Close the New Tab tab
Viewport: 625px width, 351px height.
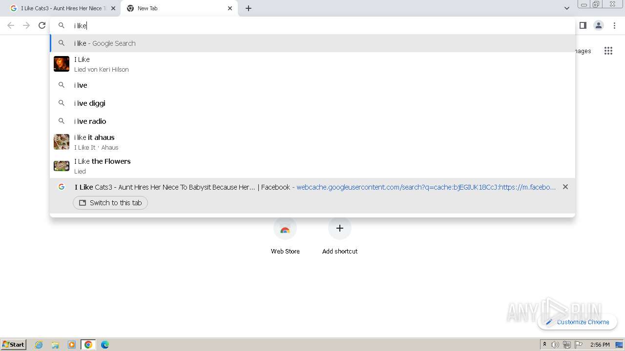click(230, 8)
